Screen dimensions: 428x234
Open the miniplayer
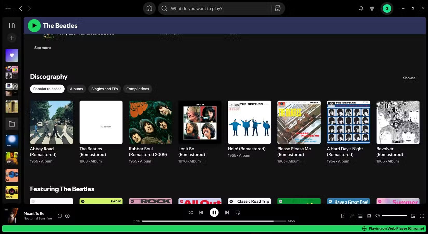point(413,216)
